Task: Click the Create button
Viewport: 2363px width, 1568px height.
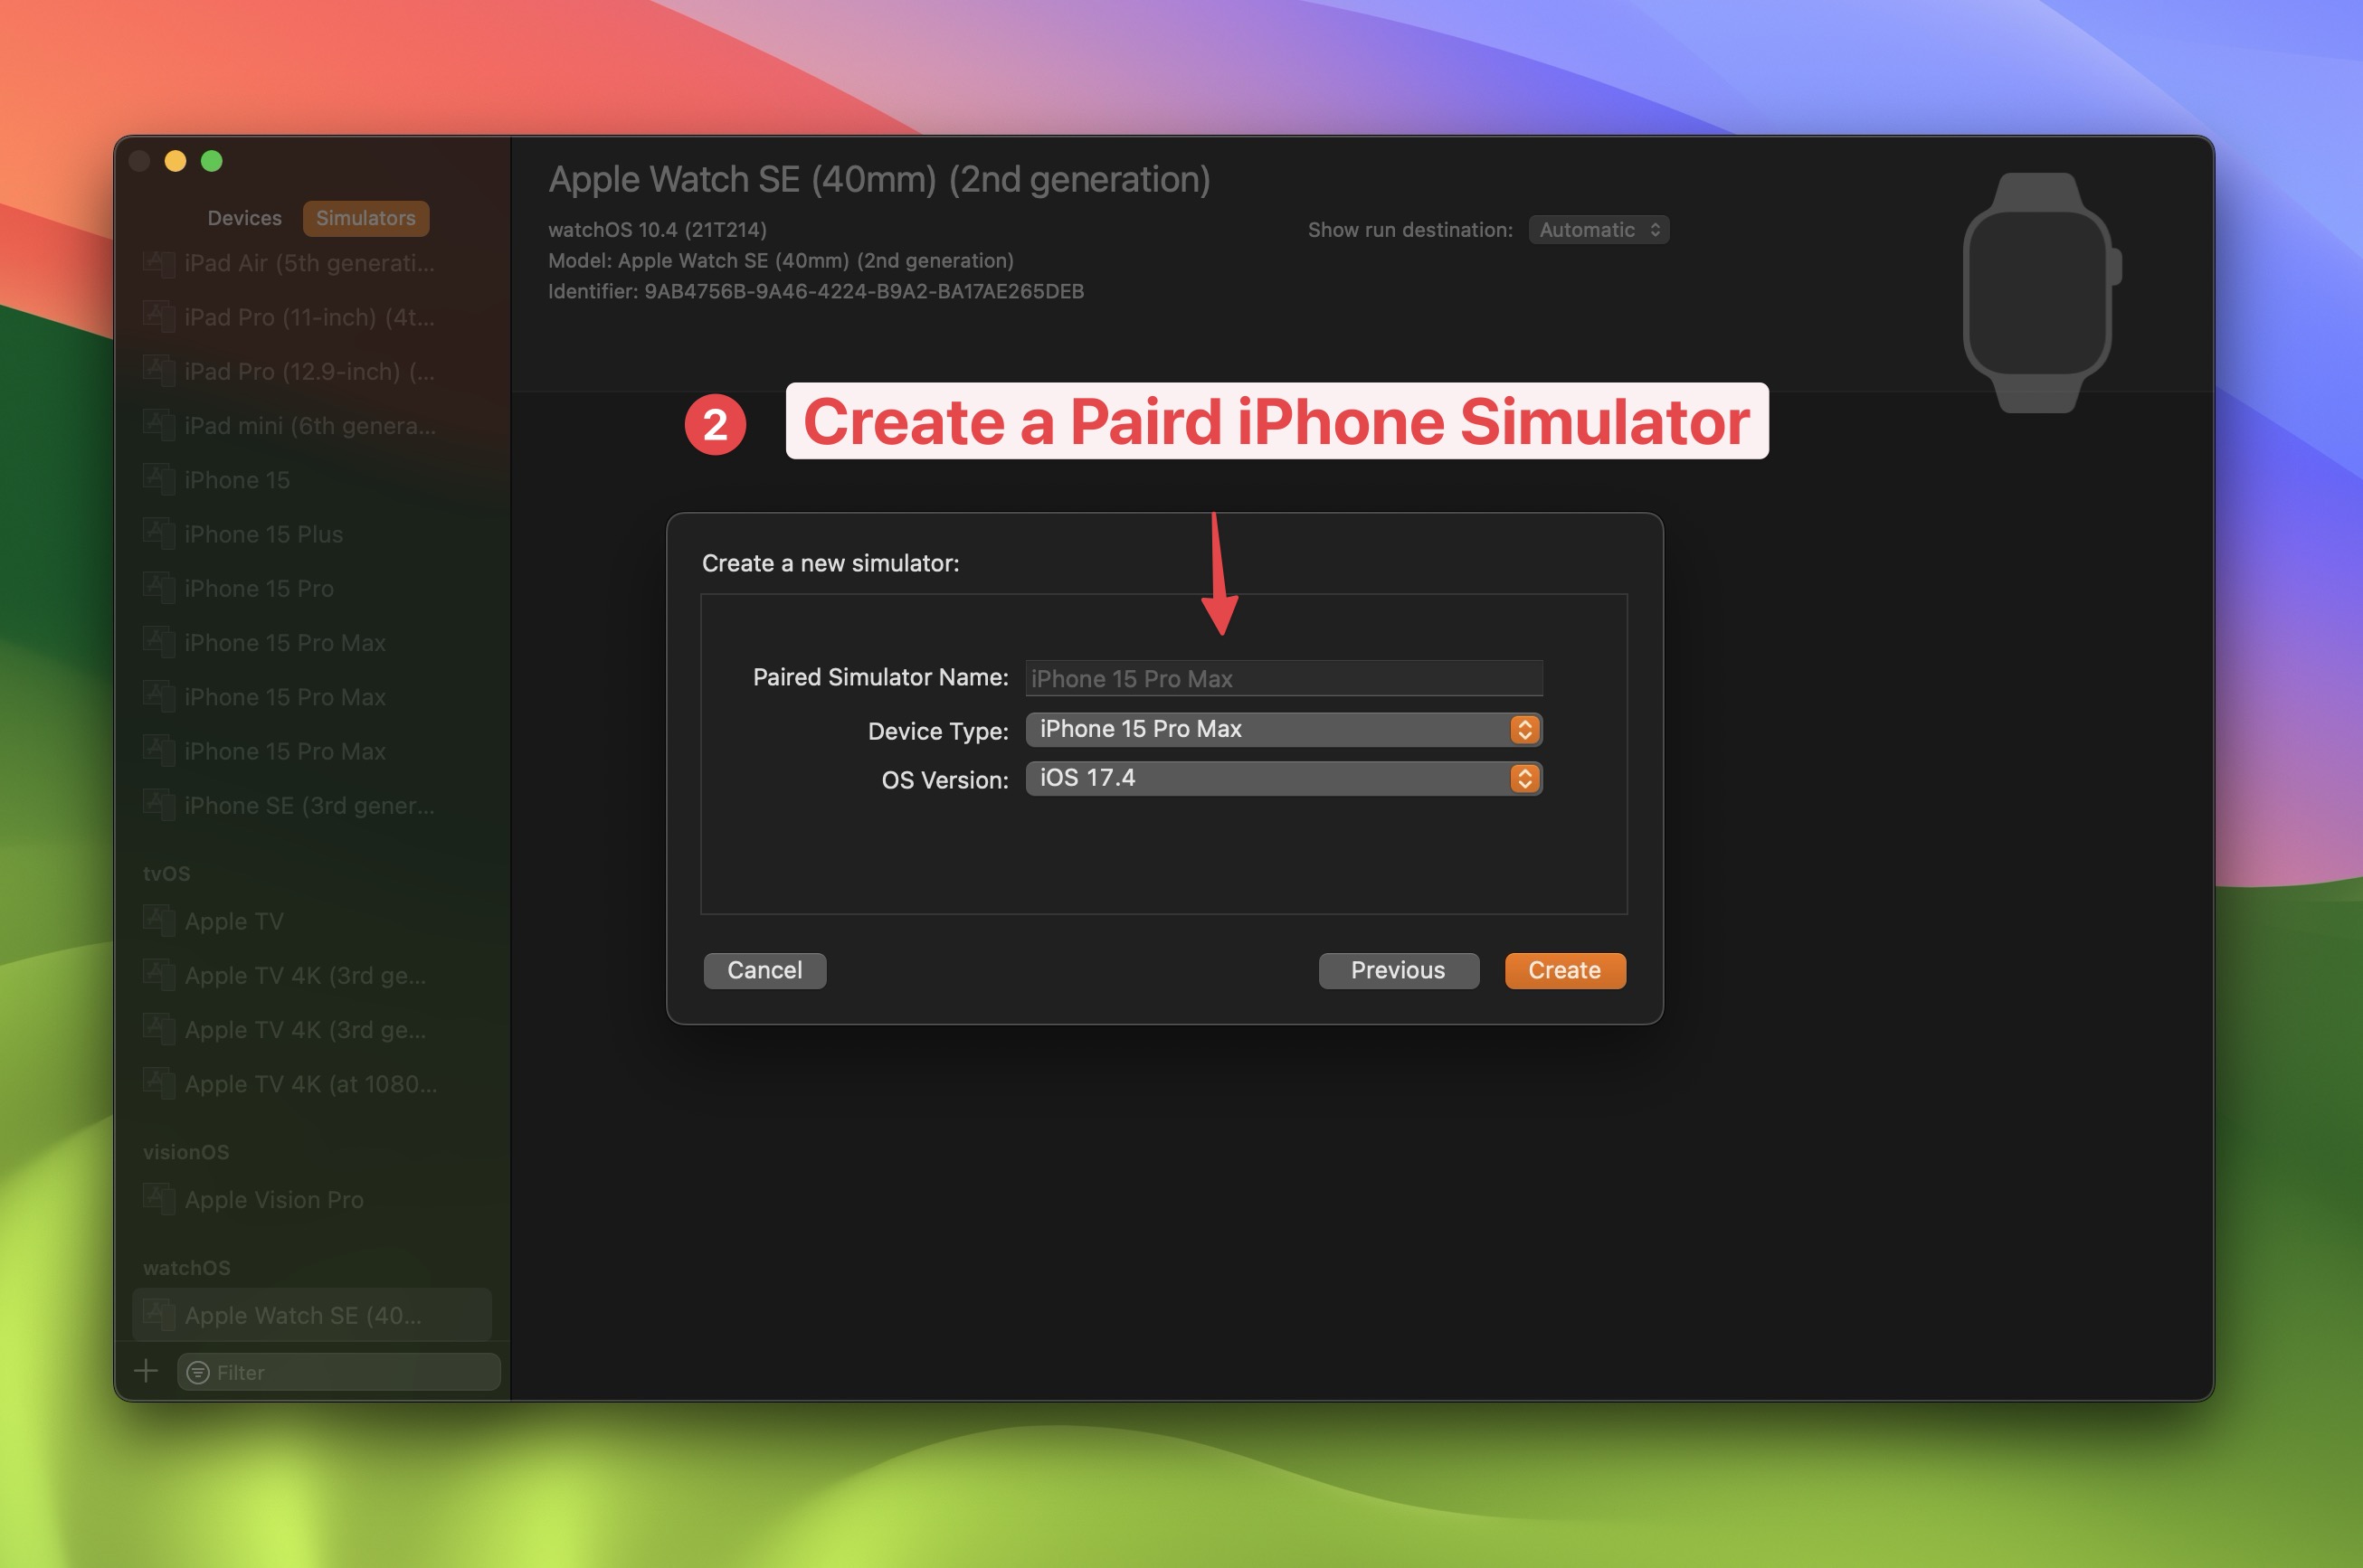Action: pyautogui.click(x=1563, y=969)
